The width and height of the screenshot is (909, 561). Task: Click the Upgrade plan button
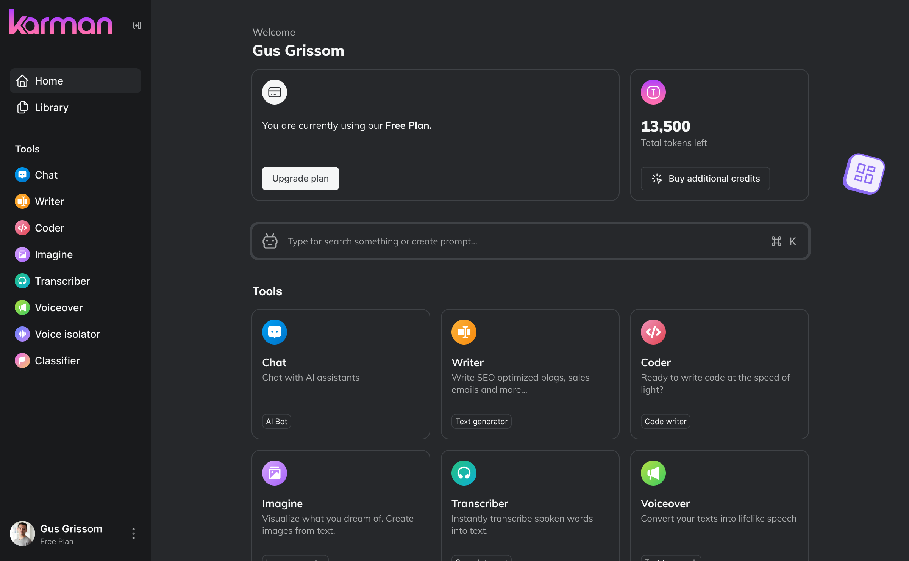300,179
